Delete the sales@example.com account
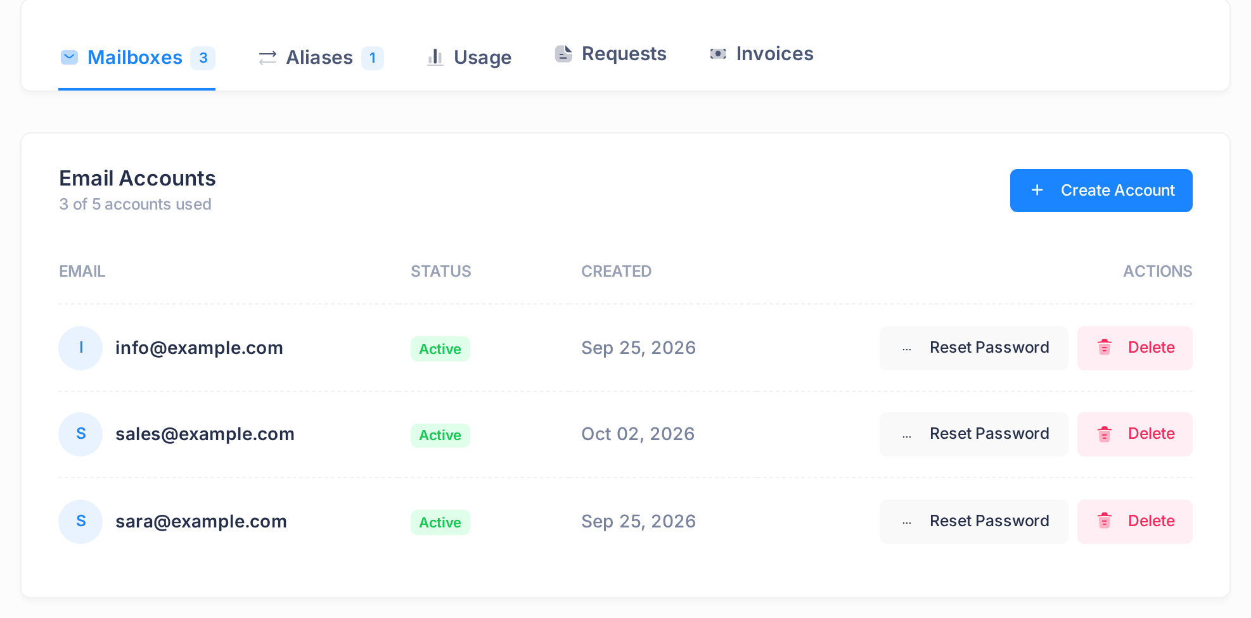This screenshot has height=618, width=1251. (1134, 434)
